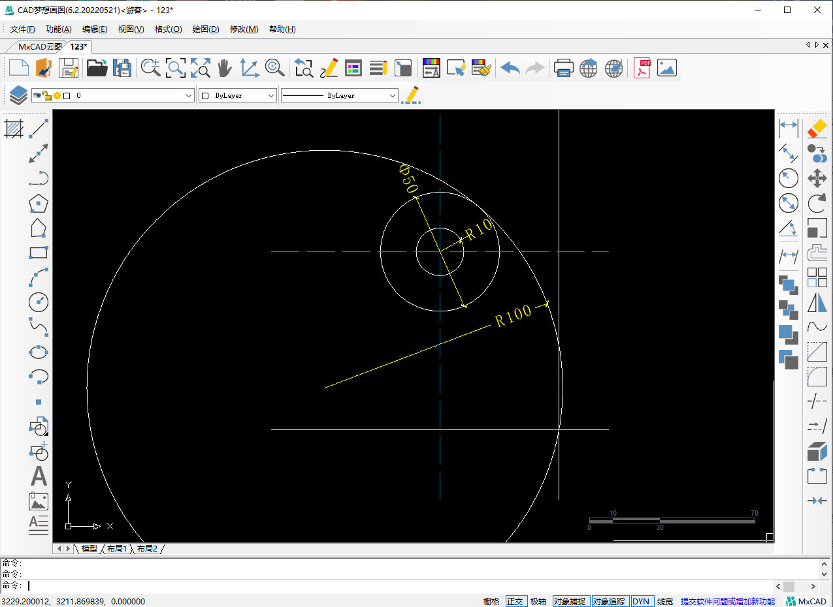Export drawing as PDF

point(642,68)
